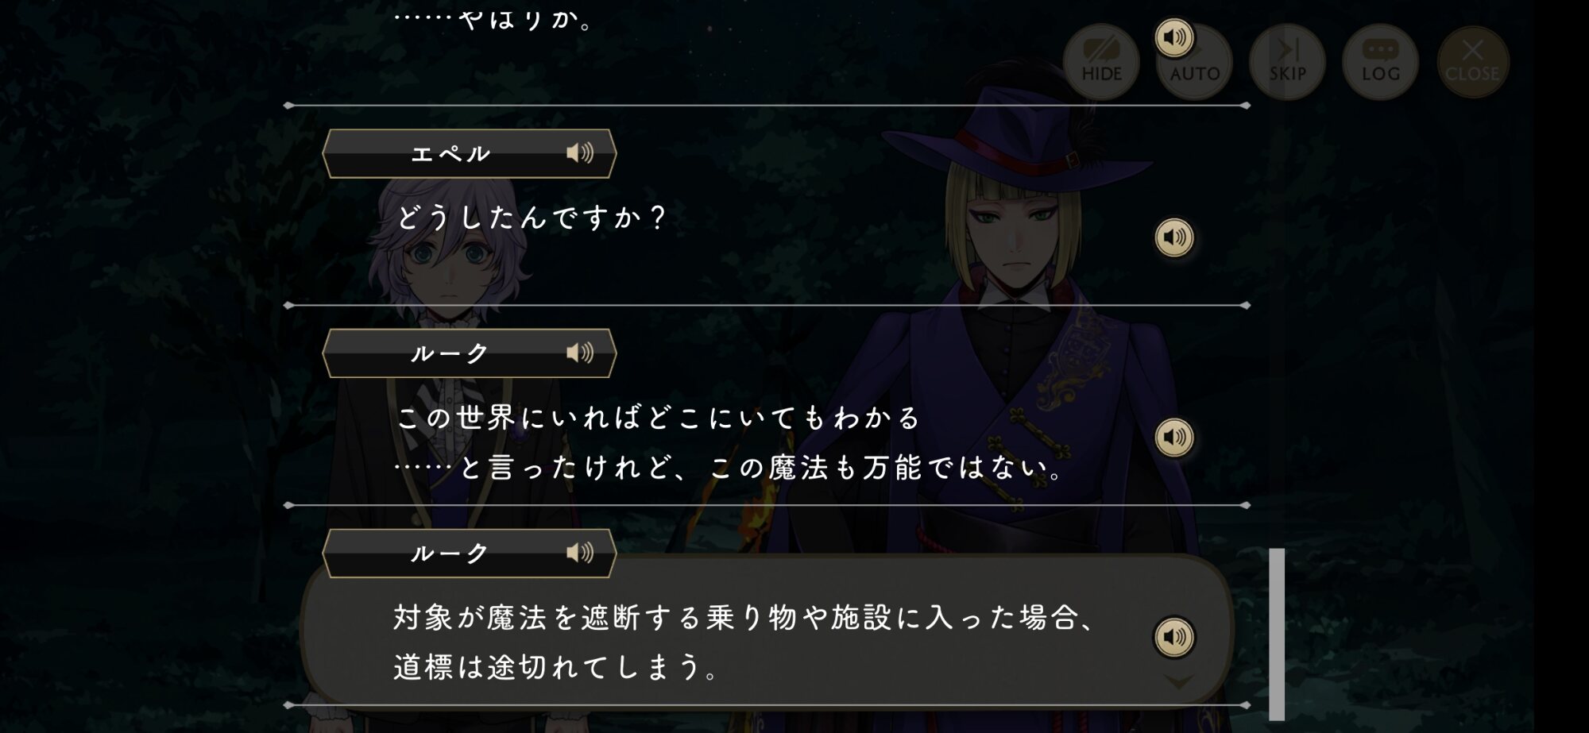Screen dimensions: 1589x733
Task: Click the HIDE button
Action: click(x=1101, y=62)
